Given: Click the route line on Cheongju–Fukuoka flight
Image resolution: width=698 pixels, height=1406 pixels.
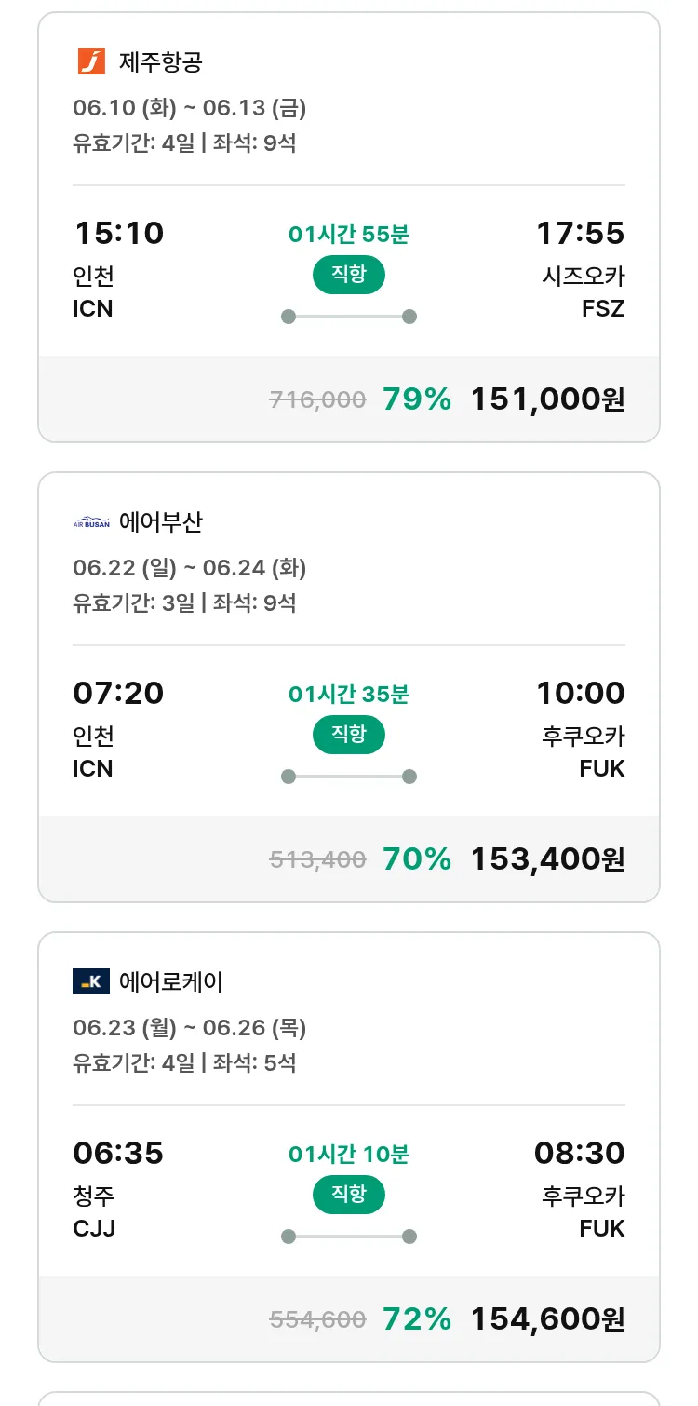Looking at the screenshot, I should pyautogui.click(x=348, y=1237).
